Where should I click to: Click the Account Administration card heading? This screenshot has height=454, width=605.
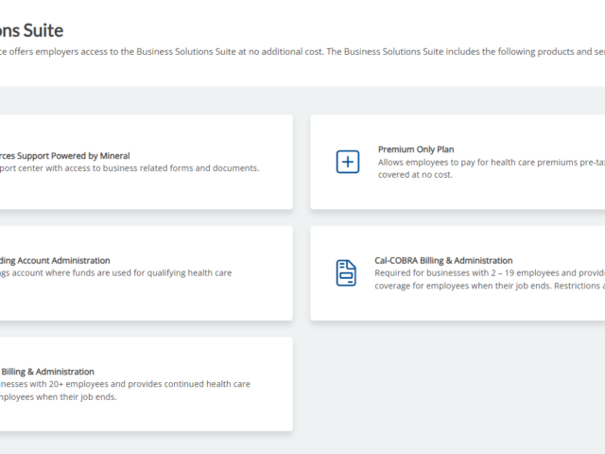click(55, 261)
